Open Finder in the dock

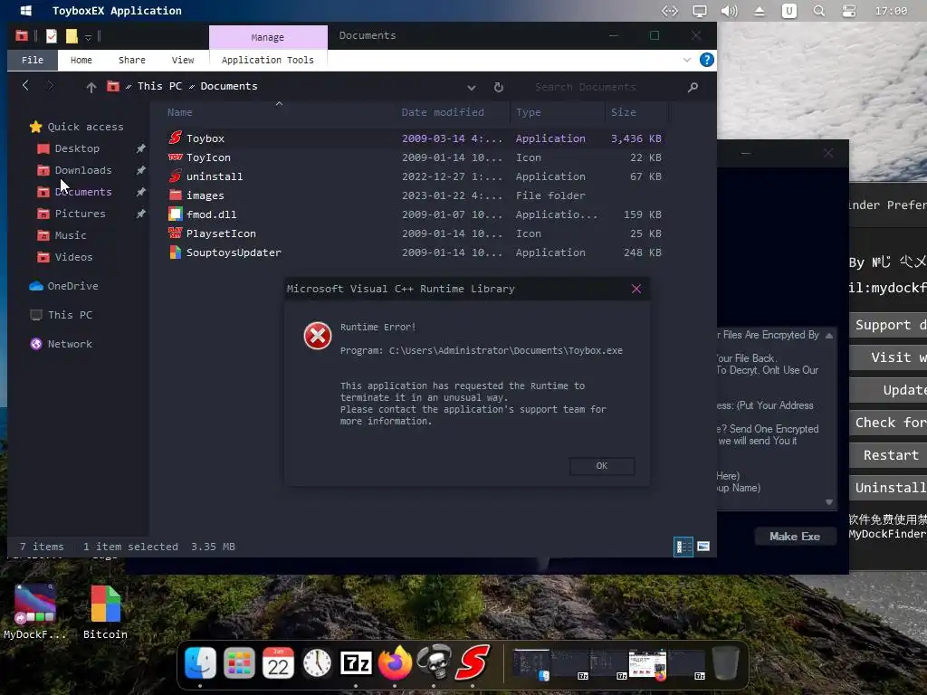point(200,662)
